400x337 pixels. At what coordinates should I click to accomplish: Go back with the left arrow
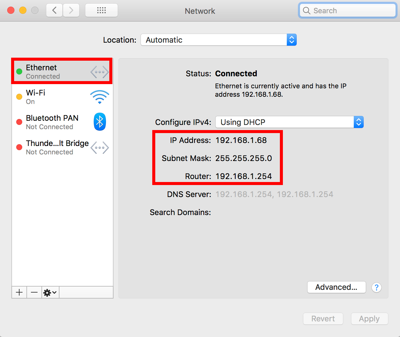click(54, 11)
